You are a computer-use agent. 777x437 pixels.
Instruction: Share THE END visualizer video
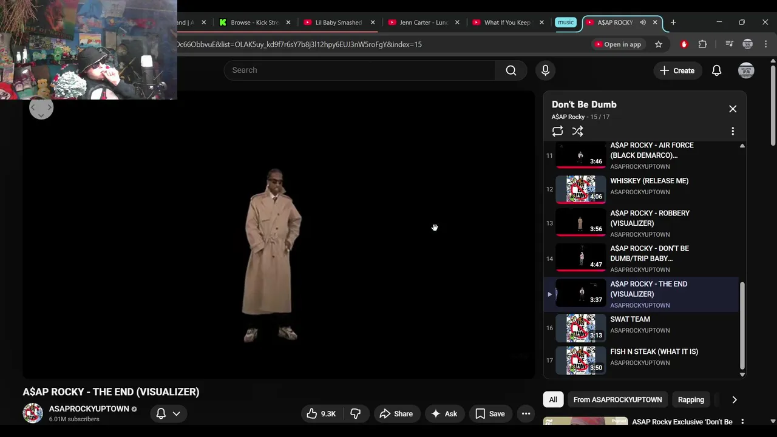396,414
